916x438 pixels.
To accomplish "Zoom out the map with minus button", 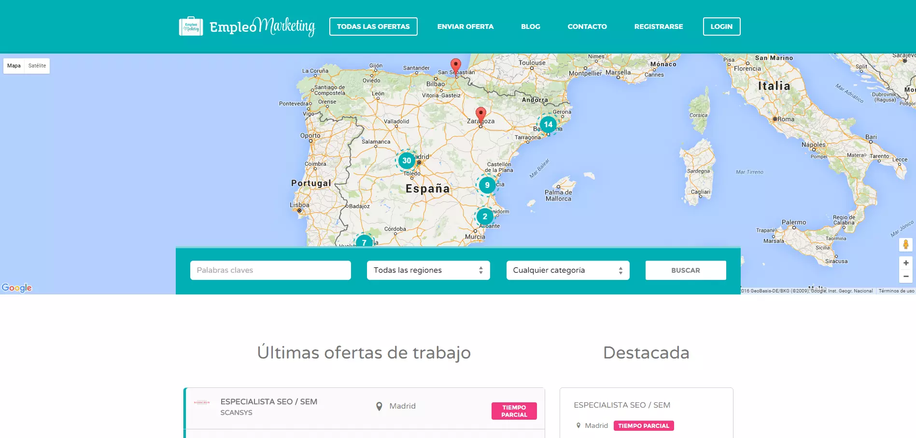I will point(905,276).
